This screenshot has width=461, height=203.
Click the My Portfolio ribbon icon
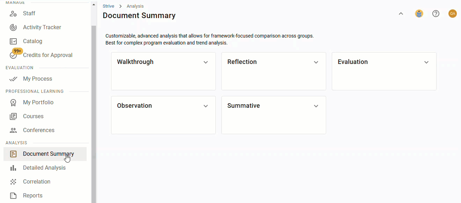[13, 103]
